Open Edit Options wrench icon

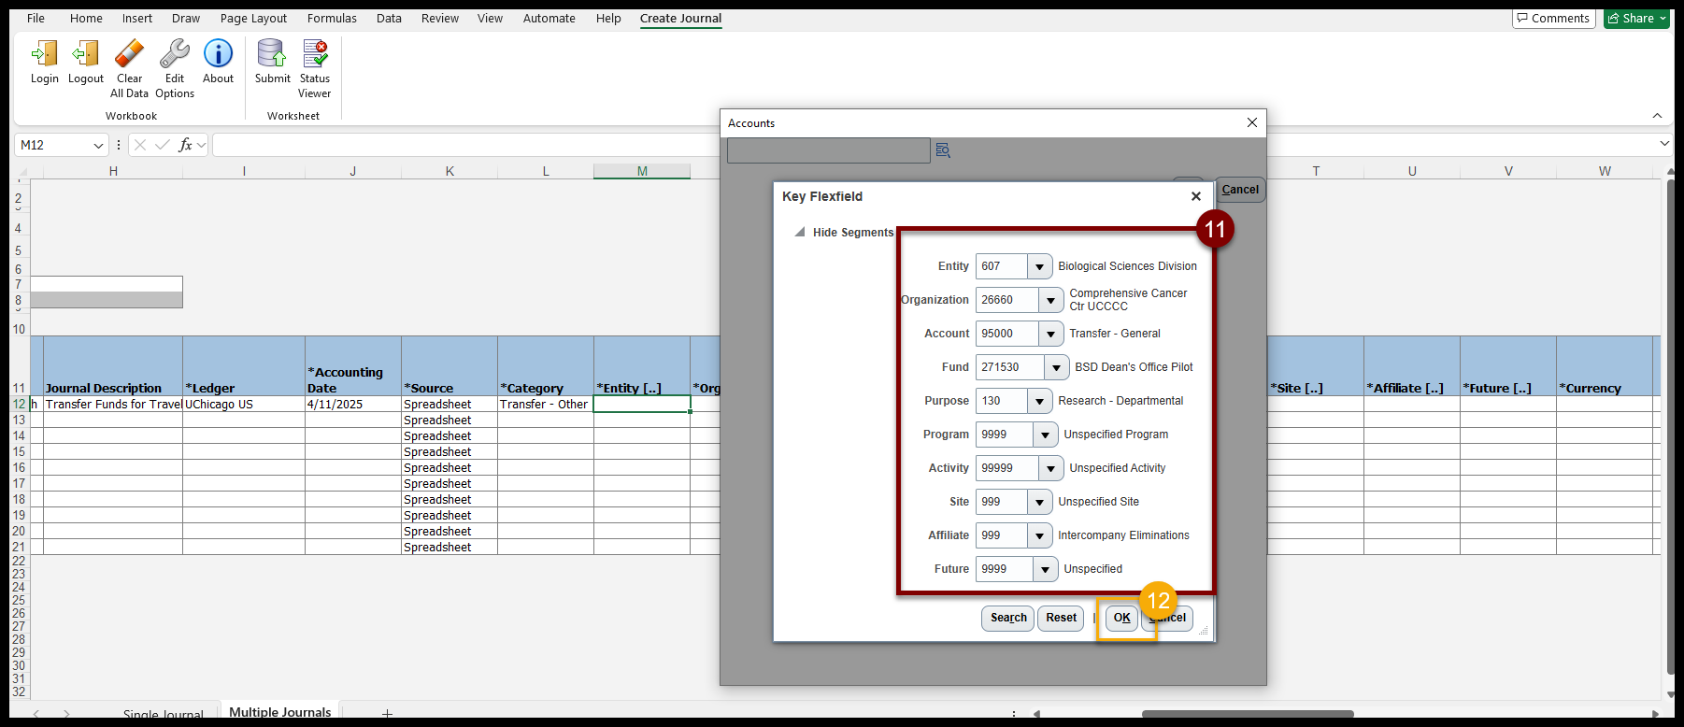pyautogui.click(x=174, y=55)
